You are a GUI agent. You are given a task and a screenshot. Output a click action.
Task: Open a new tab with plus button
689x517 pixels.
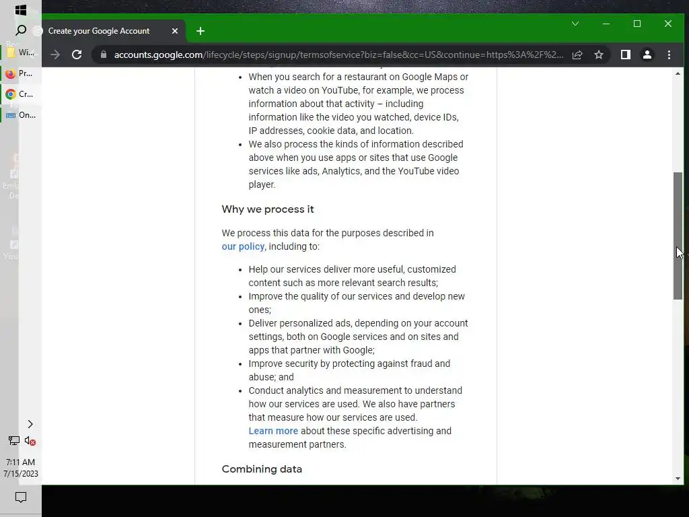[x=201, y=31]
